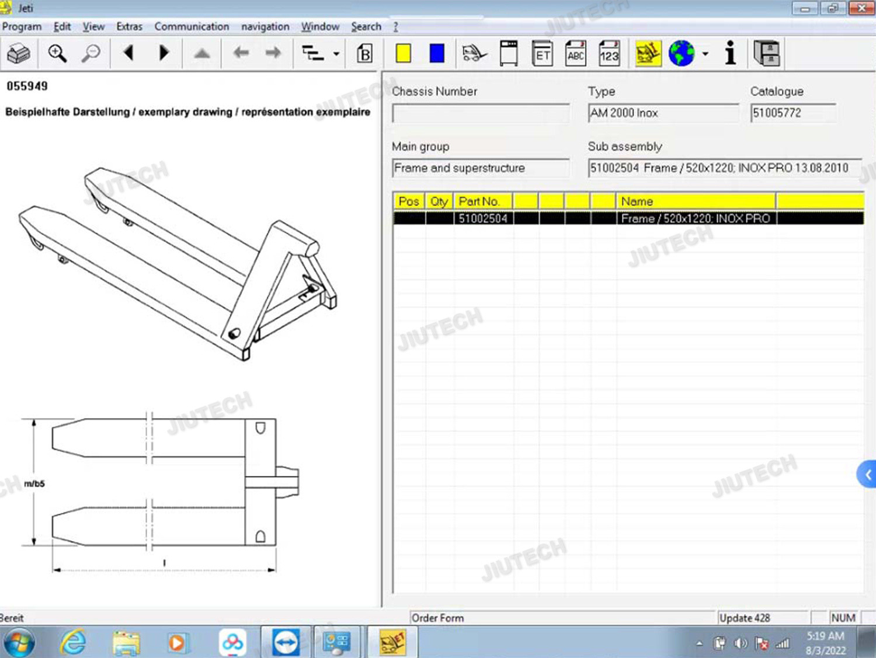Select the yellow square color marker

[x=403, y=54]
